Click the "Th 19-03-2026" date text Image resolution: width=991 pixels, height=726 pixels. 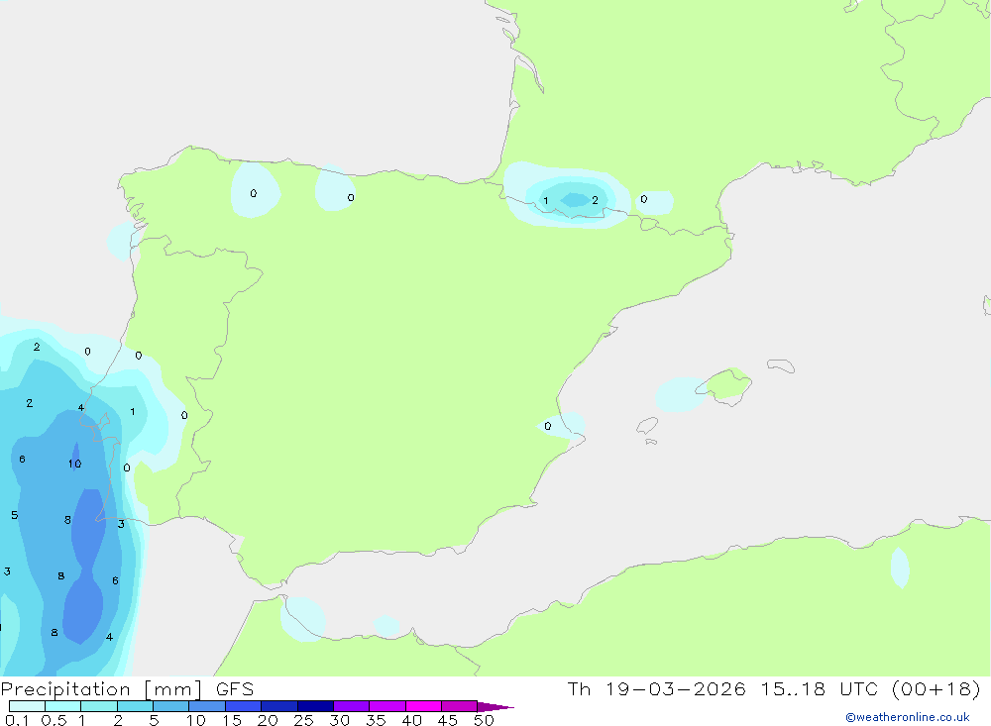coord(656,688)
